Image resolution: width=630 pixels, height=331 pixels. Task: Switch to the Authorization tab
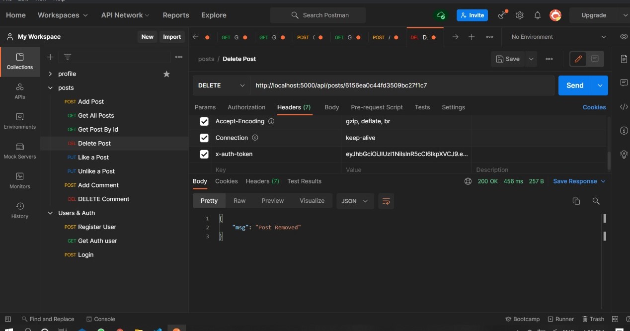(246, 107)
